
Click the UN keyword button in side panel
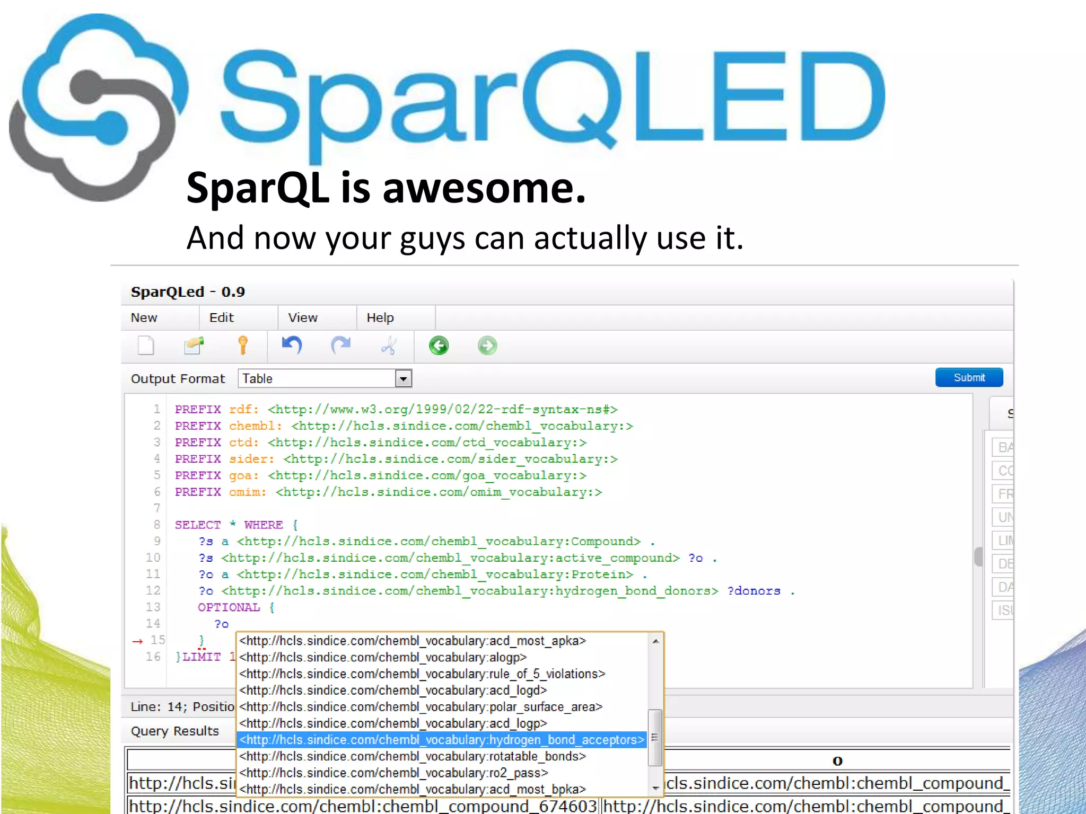click(x=1003, y=517)
